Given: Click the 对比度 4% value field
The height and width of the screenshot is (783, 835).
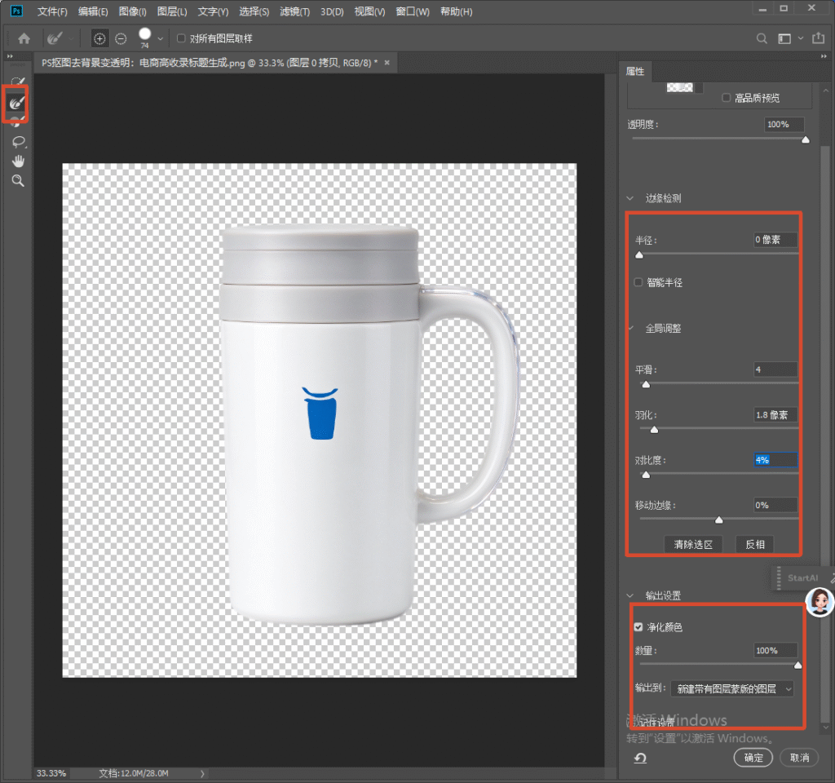Looking at the screenshot, I should (x=775, y=460).
